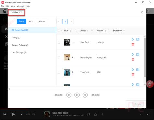Viewport: 154px width, 120px height.
Task: Play previous track in History player
Action: pos(69,95)
